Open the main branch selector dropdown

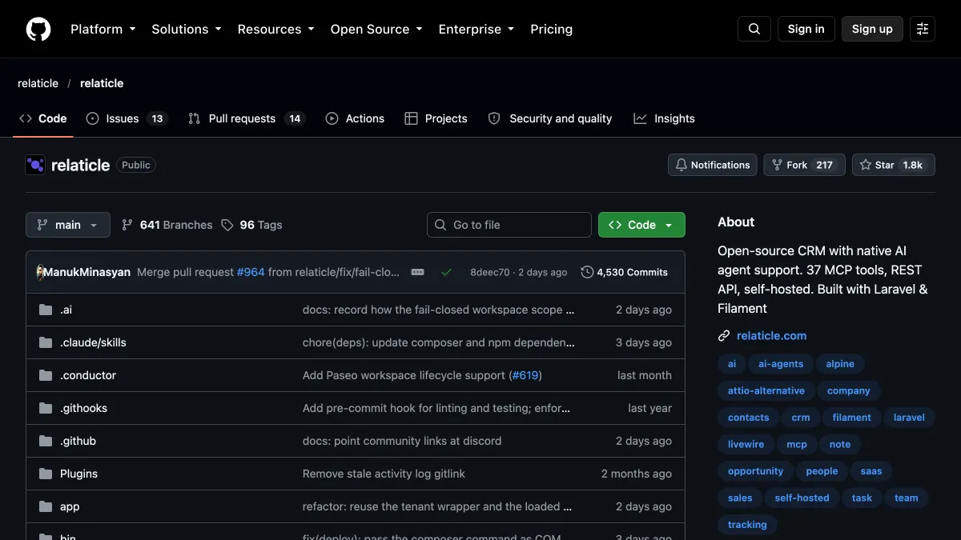pos(68,225)
